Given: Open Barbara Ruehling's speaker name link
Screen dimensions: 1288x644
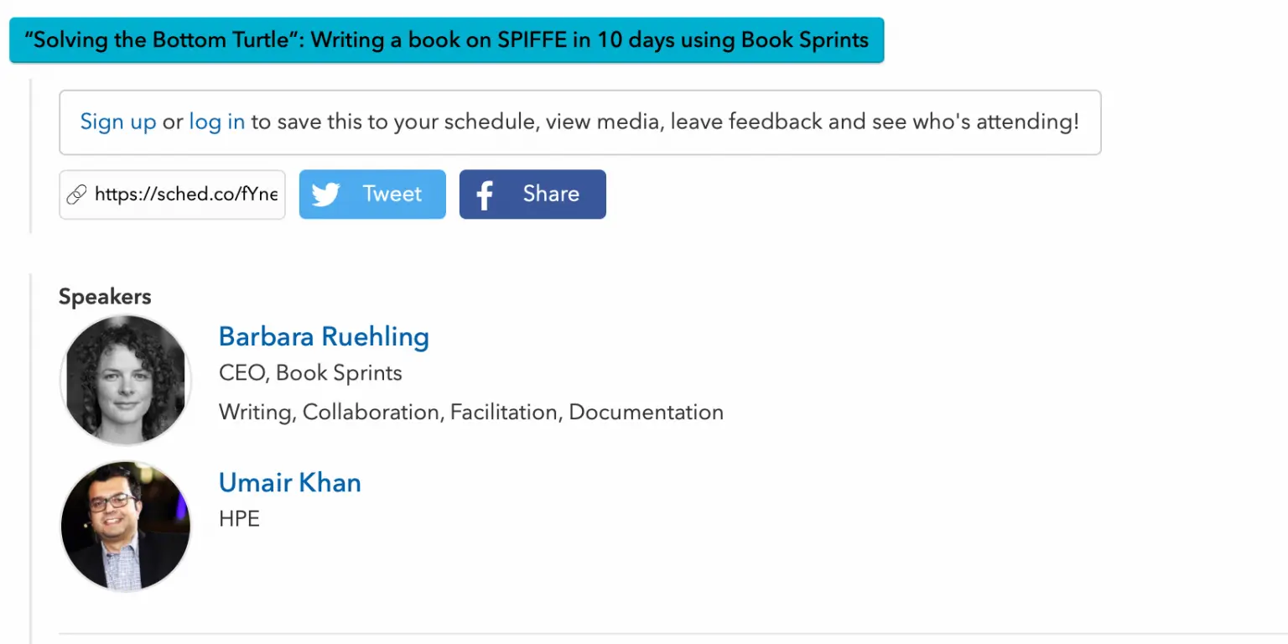Looking at the screenshot, I should tap(324, 336).
